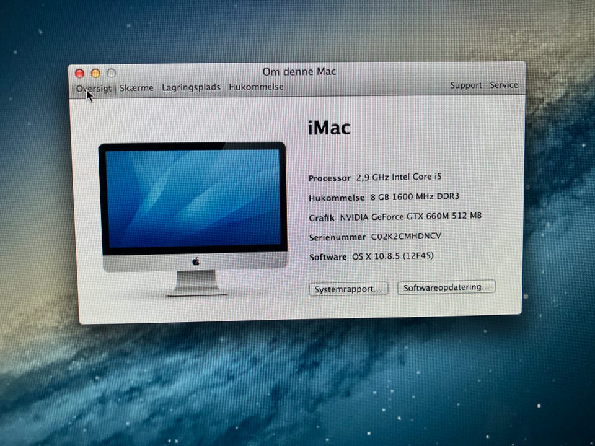Viewport: 595px width, 446px height.
Task: Click the iMac computer illustration
Action: click(193, 219)
